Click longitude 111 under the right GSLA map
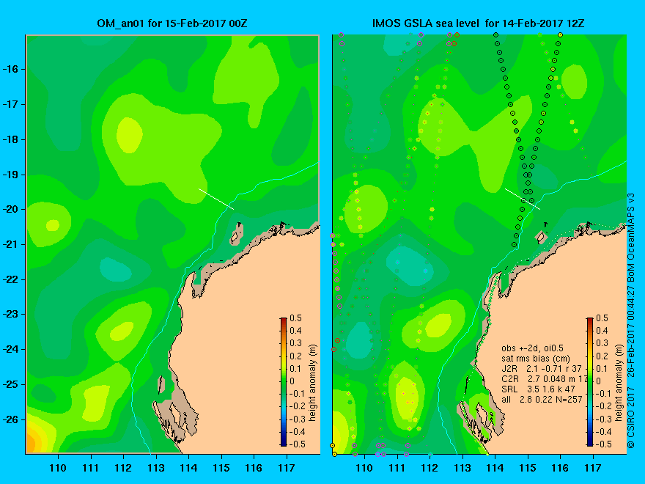Viewport: 645px width, 484px height. pyautogui.click(x=397, y=468)
